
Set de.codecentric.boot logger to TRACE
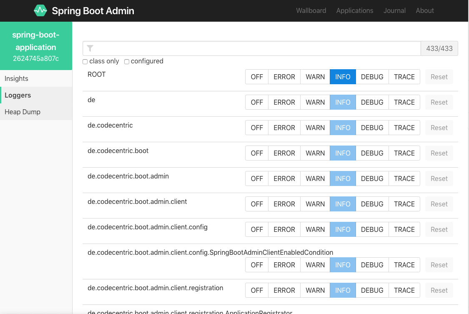pyautogui.click(x=404, y=153)
